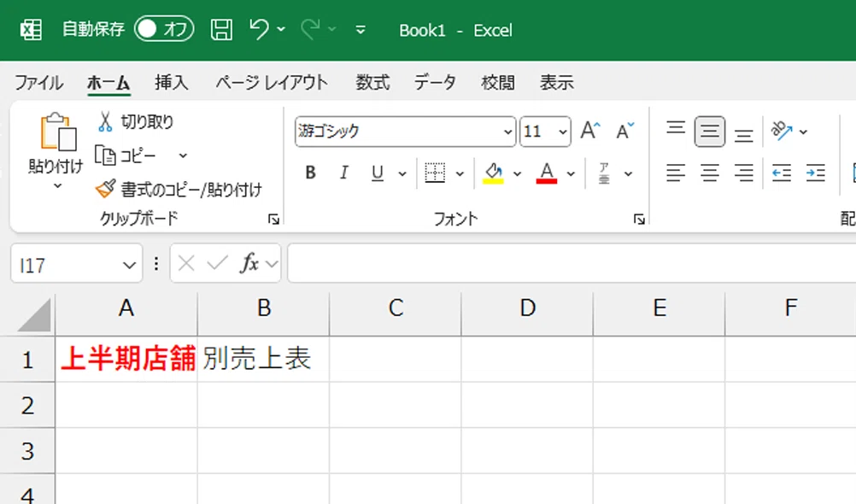This screenshot has width=856, height=504.
Task: Select row 2 header
Action: [x=27, y=405]
